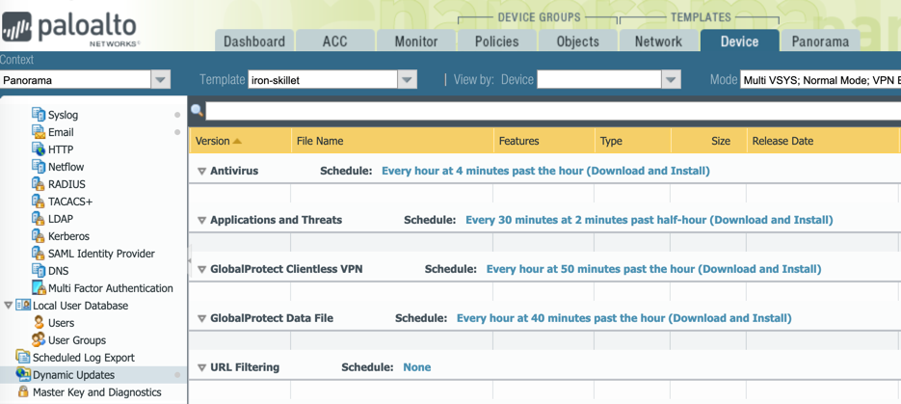Open the Template iron-skillet dropdown
The image size is (901, 404).
coord(408,80)
